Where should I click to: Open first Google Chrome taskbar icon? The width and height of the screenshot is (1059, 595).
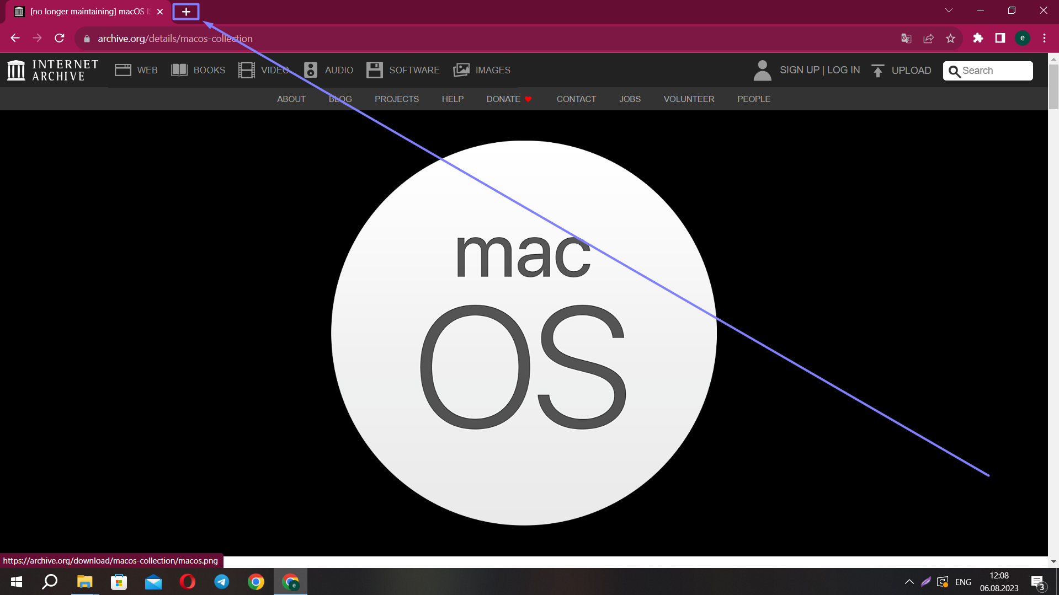pos(256,582)
